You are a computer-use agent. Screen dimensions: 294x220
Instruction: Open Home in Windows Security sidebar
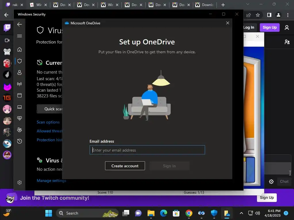20,50
